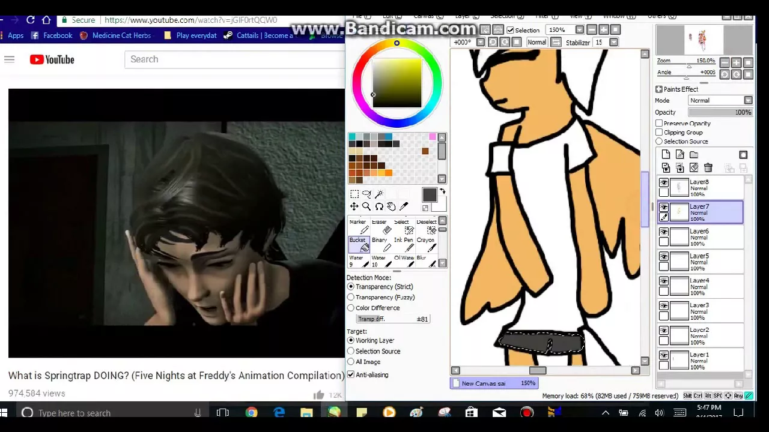Select Transparency (Fuzzy) detection mode
The width and height of the screenshot is (769, 432).
tap(351, 298)
